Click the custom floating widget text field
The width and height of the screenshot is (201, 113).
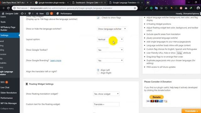coord(106,104)
